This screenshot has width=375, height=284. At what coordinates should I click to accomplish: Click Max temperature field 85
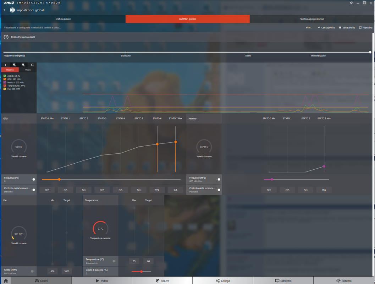134,261
